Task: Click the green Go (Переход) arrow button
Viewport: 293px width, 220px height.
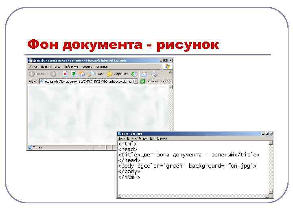Action: click(142, 81)
